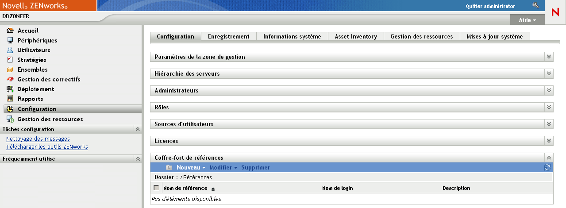This screenshot has width=566, height=208.
Task: Click the Ensembles package icon
Action: 10,69
